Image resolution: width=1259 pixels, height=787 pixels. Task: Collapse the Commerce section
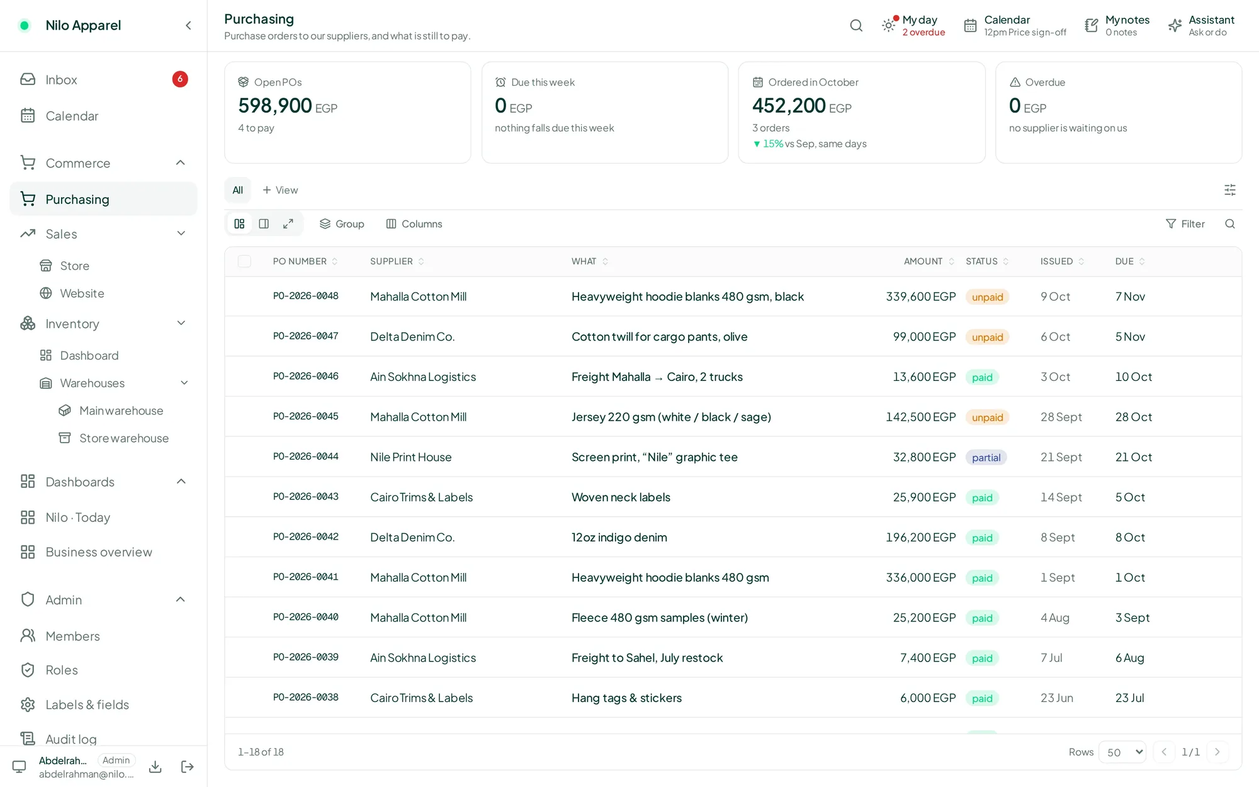[181, 163]
